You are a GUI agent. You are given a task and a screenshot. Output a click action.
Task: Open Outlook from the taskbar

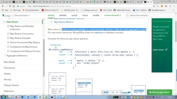click(28, 97)
